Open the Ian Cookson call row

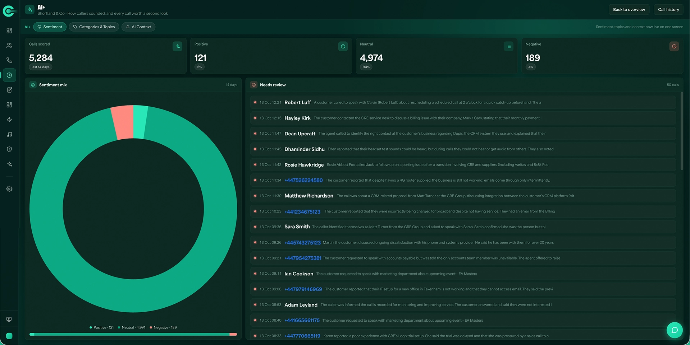coord(463,274)
